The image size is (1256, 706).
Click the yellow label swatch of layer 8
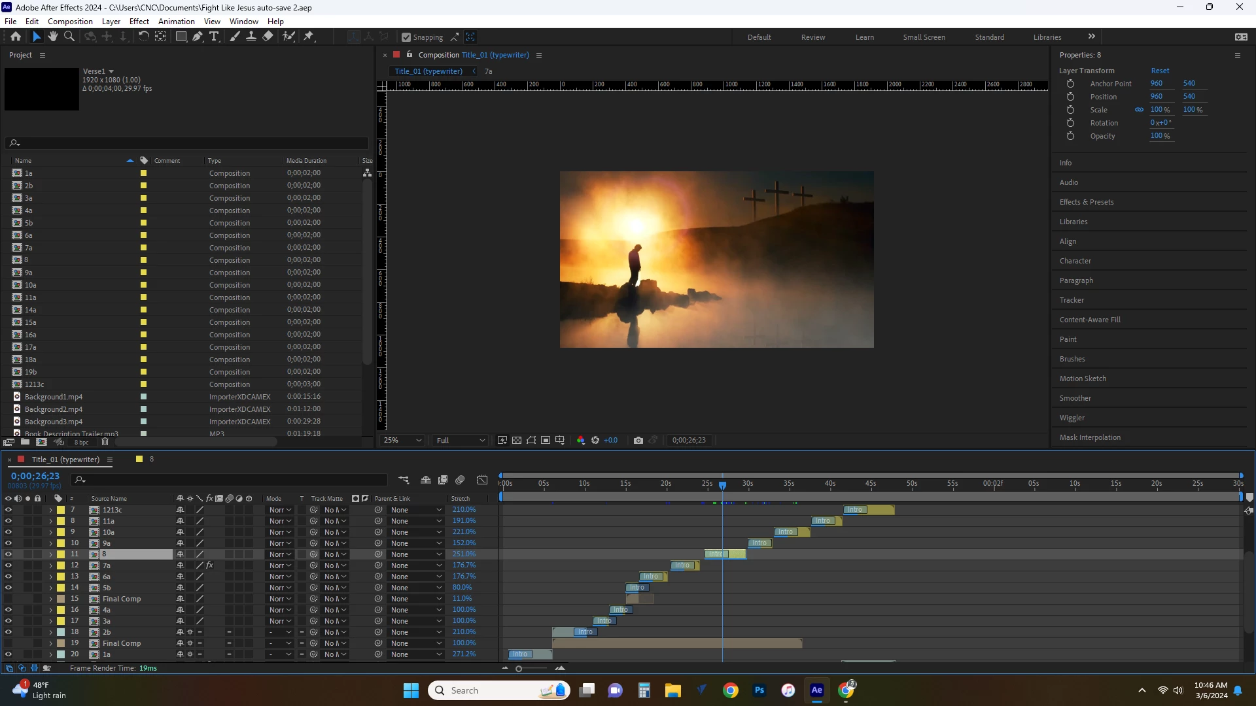(61, 554)
